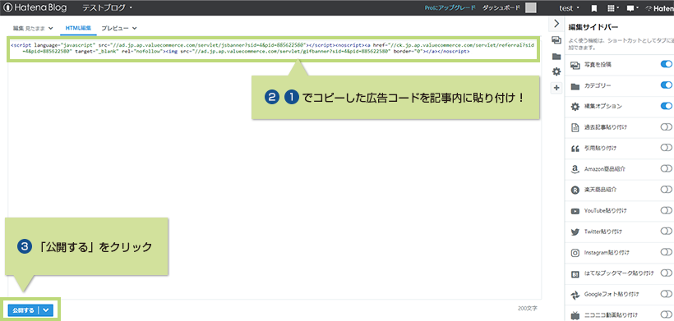Click the 公開する publish button
The image size is (674, 321).
[x=23, y=310]
